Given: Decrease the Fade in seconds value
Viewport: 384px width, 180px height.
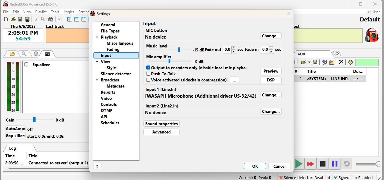Looking at the screenshot, I should [271, 51].
